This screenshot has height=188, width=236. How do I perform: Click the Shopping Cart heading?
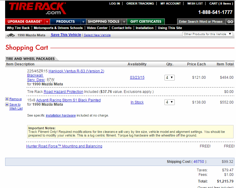(x=27, y=48)
